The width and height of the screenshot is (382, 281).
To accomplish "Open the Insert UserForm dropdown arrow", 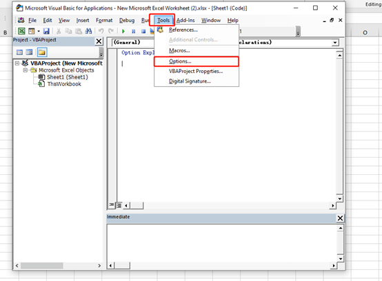I will (39, 31).
